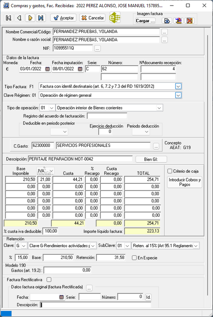
Task: Select first row Base Imponible 210,50
Action: click(x=21, y=179)
